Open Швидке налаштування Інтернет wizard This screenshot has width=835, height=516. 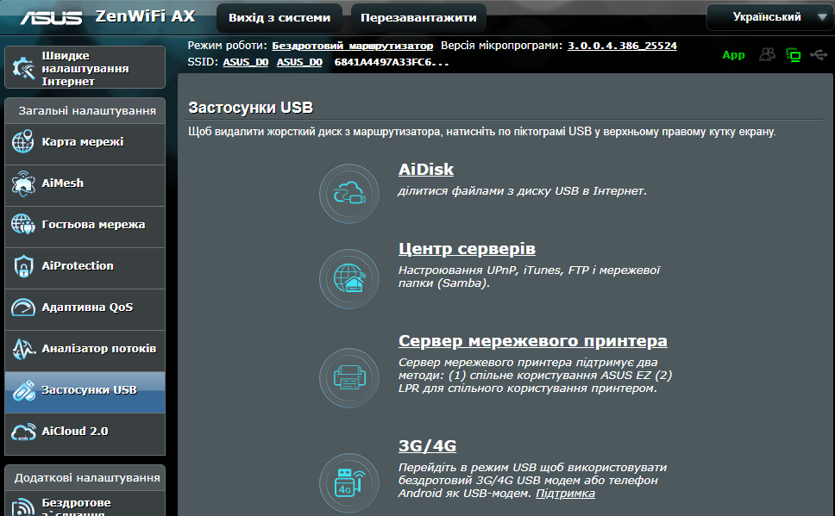85,67
